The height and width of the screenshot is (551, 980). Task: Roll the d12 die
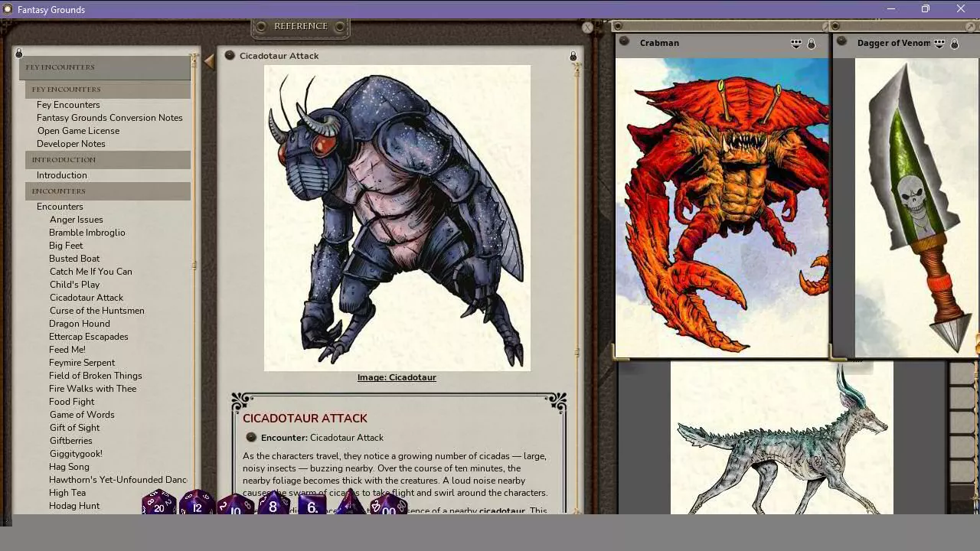(197, 504)
